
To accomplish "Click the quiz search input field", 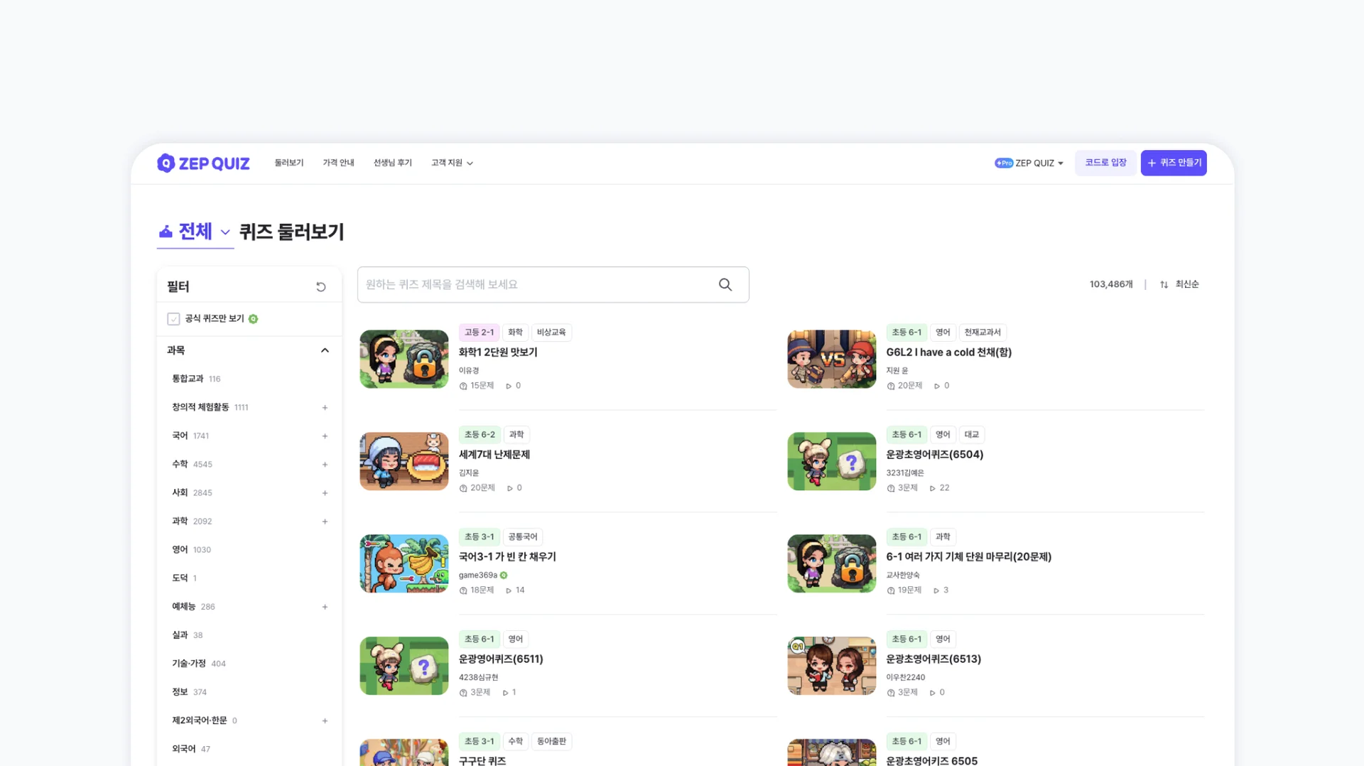I will coord(553,284).
